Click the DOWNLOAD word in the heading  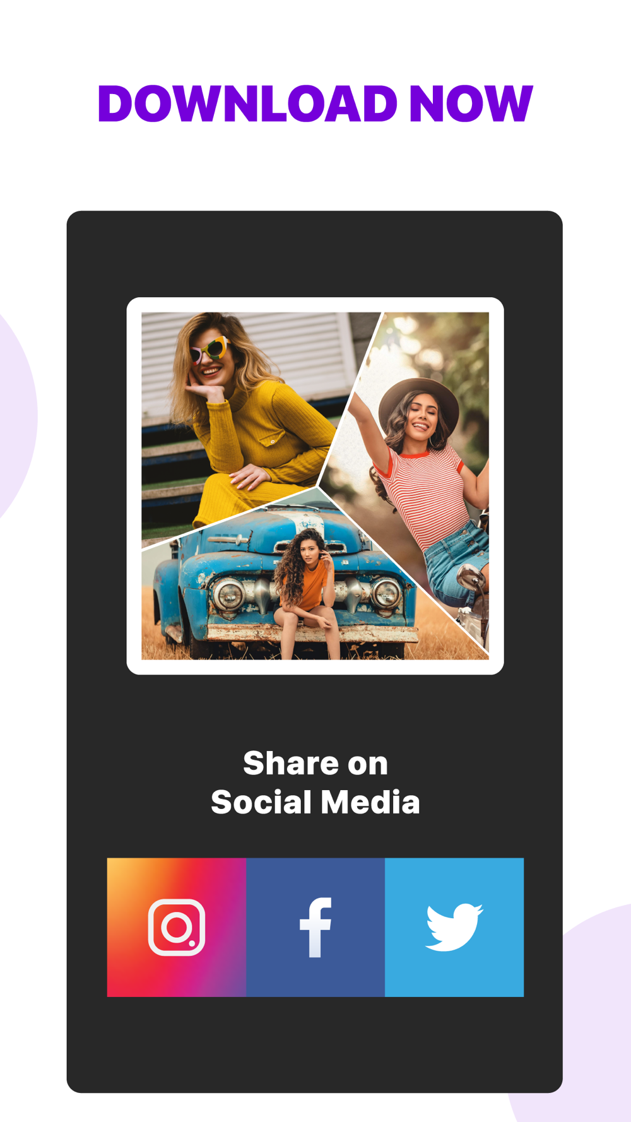click(x=247, y=103)
